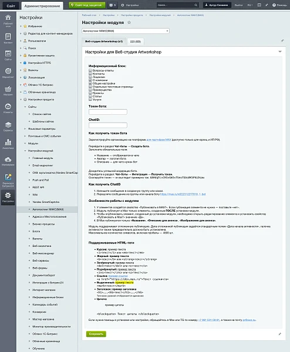This screenshot has width=290, height=352.
Task: Open the max.ru bot link
Action: 183,194
